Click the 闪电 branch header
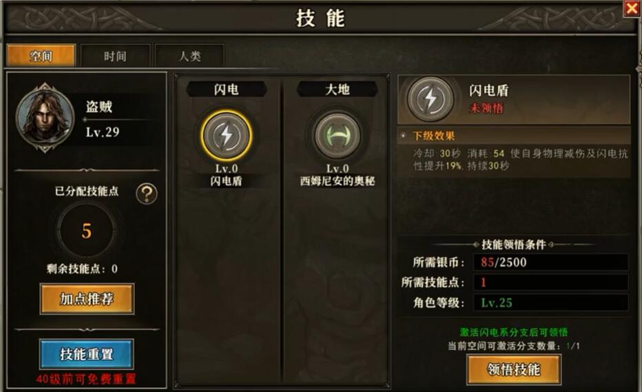642x392 pixels. 227,90
